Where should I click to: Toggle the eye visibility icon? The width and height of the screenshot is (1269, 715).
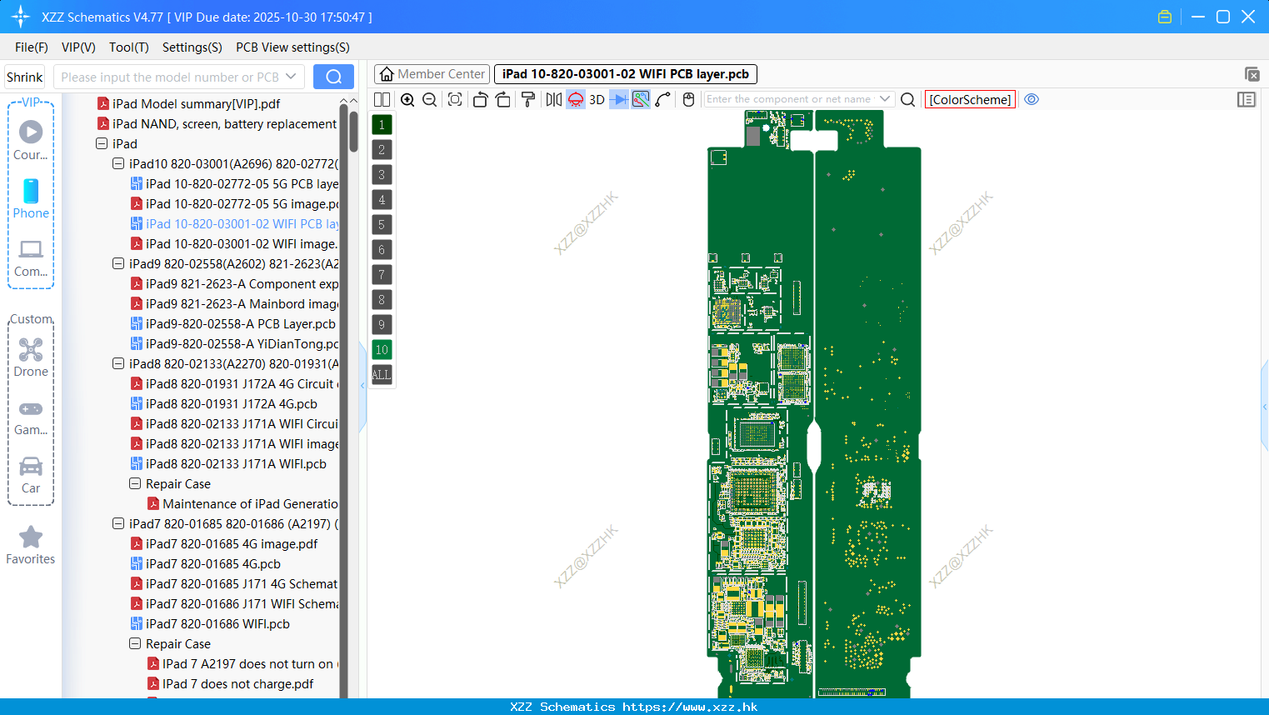[1032, 99]
